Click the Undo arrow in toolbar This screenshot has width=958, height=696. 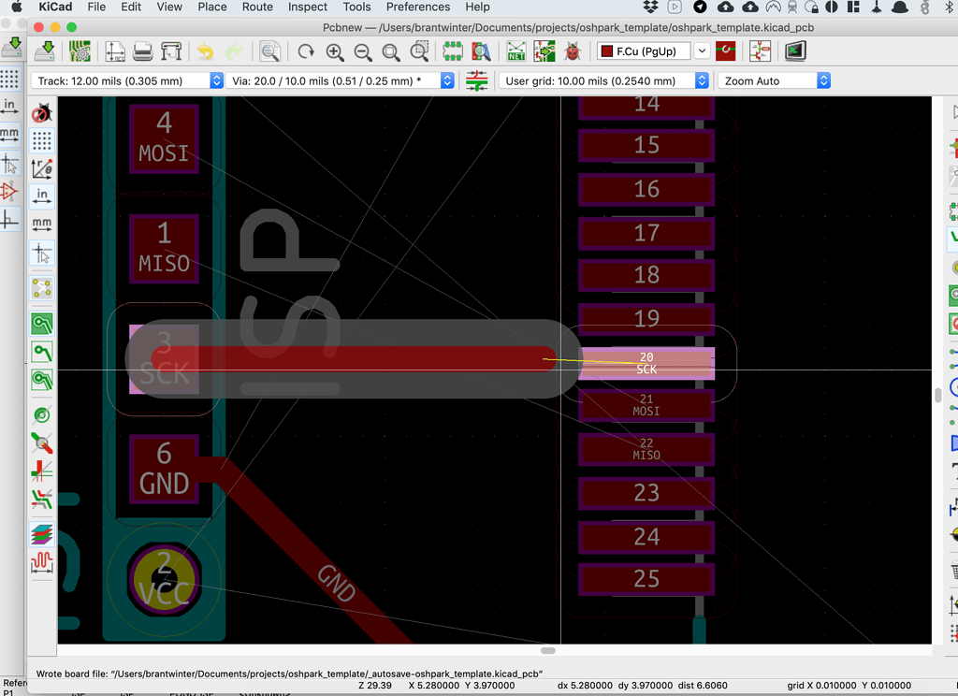click(x=205, y=51)
